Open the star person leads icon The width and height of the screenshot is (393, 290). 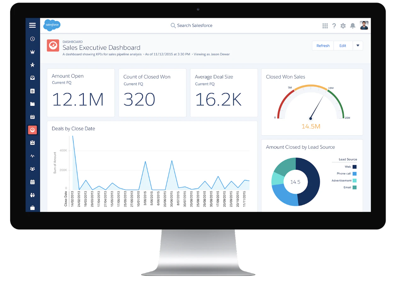pyautogui.click(x=32, y=65)
